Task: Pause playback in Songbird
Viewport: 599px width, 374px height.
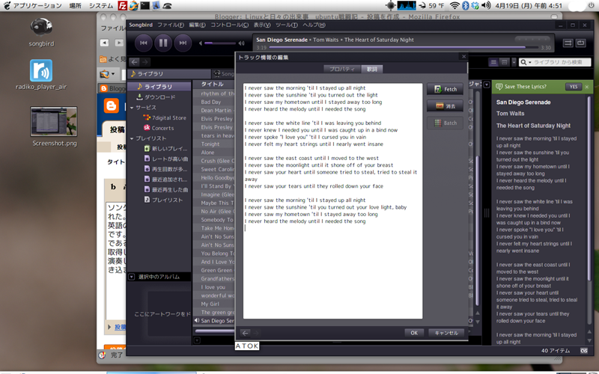Action: click(x=163, y=43)
